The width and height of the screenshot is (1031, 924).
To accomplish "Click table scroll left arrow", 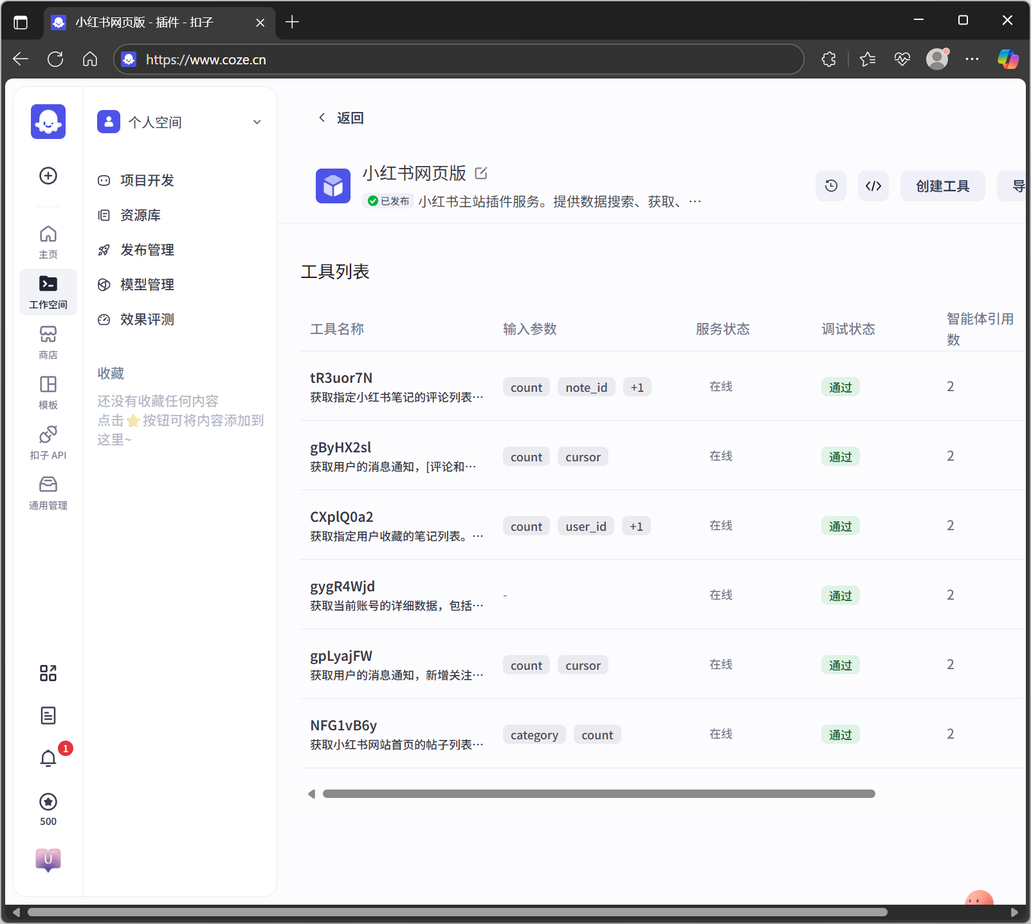I will (311, 793).
